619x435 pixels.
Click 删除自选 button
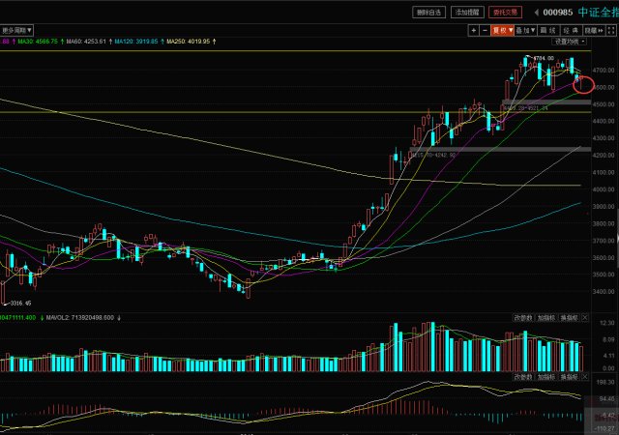pyautogui.click(x=427, y=13)
